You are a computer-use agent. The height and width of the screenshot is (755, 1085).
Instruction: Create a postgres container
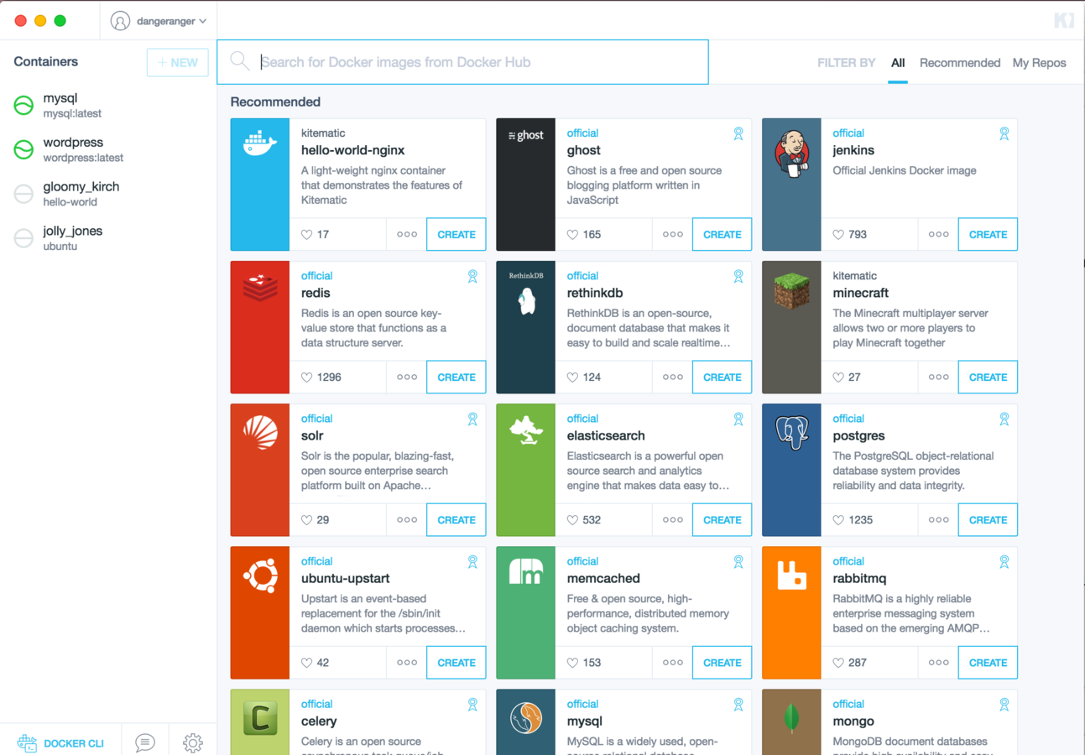point(988,520)
